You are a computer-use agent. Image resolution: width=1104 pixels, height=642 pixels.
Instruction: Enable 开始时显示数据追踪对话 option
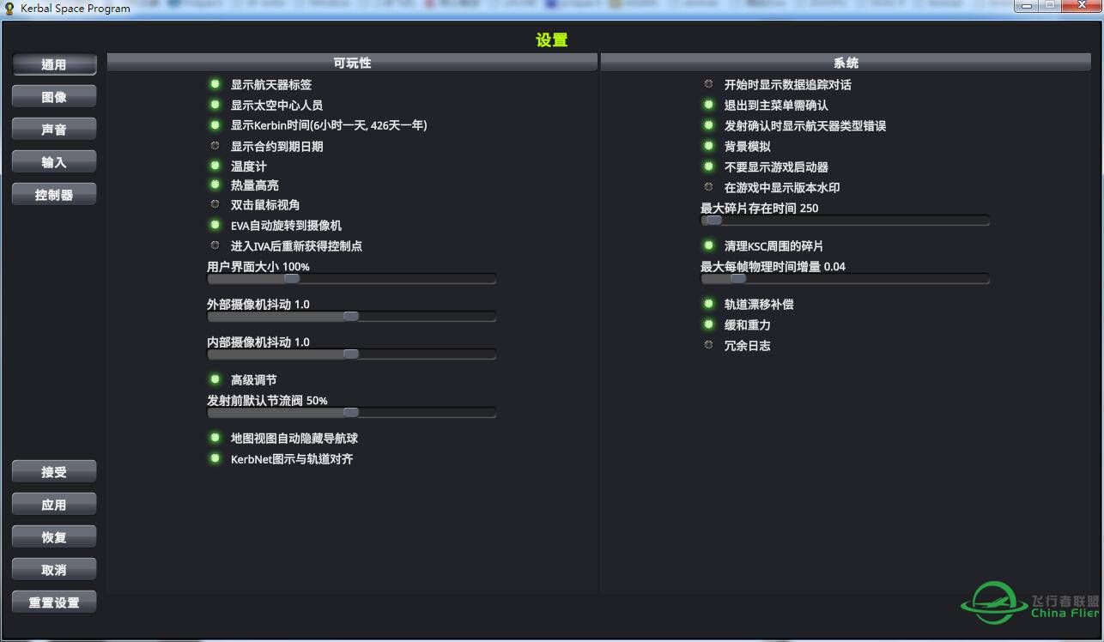tap(708, 84)
